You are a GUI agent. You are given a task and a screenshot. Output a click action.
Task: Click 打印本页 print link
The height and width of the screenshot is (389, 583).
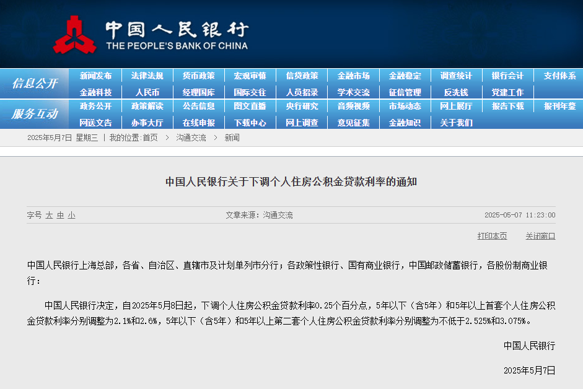click(x=492, y=236)
